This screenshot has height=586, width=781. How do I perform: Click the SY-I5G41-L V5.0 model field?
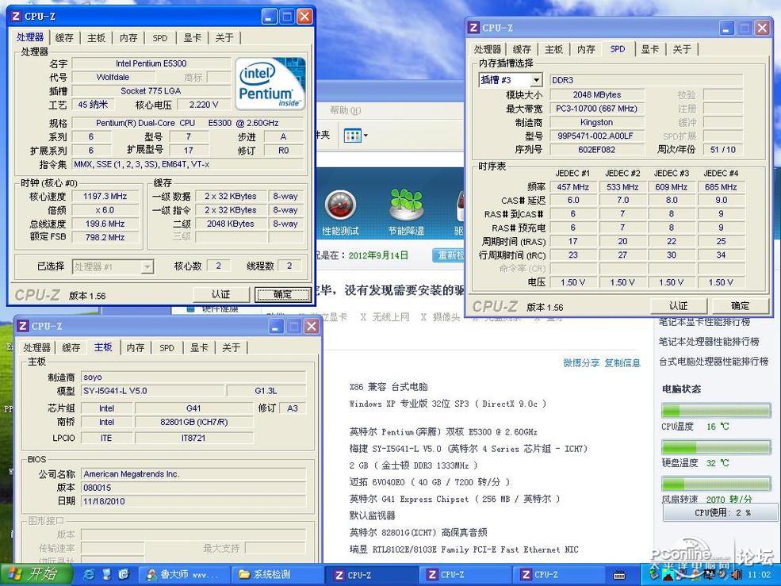pyautogui.click(x=152, y=391)
